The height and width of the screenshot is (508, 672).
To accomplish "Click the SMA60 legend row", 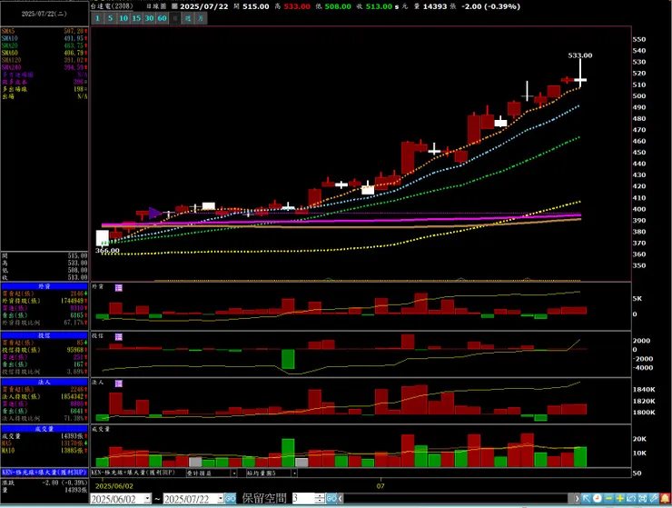I will [x=44, y=54].
